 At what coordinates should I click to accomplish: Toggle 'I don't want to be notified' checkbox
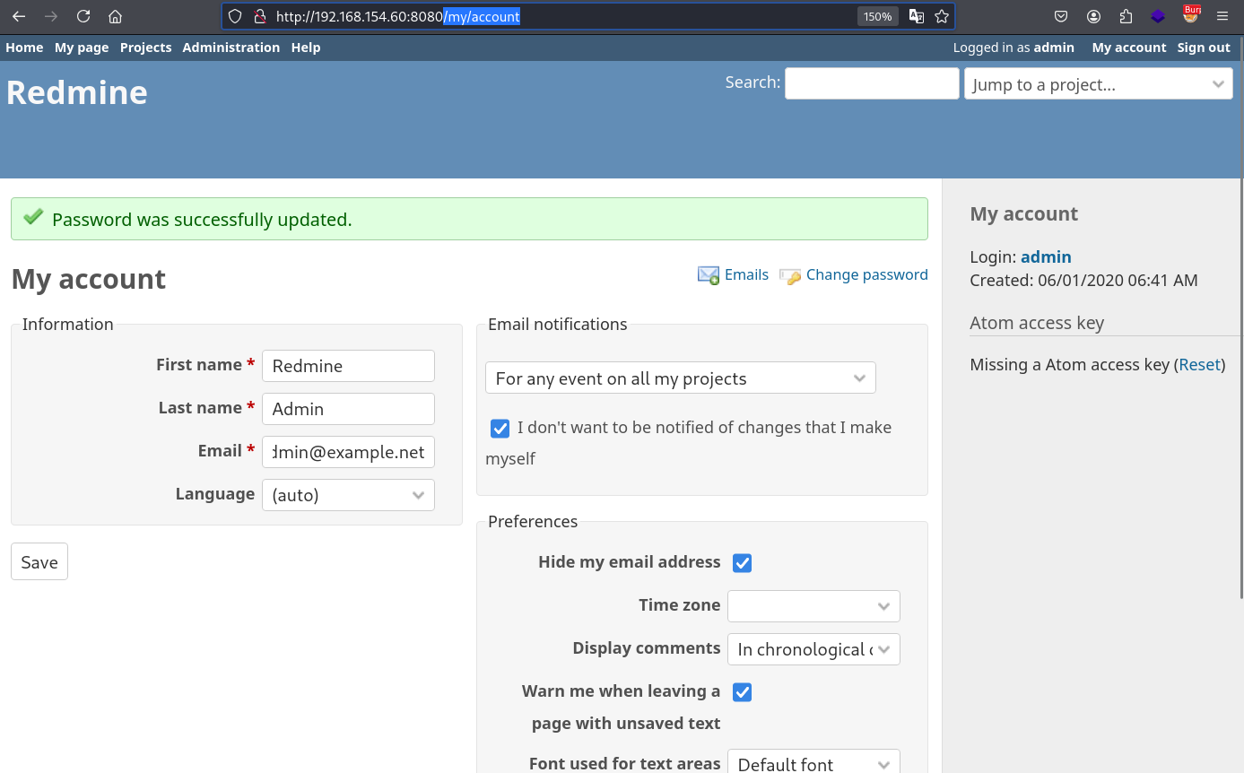point(500,429)
